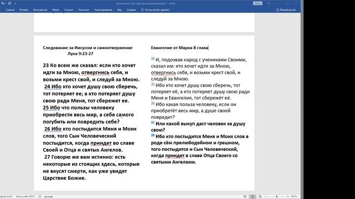Click the line 'Царствие Божие.'

point(64,178)
